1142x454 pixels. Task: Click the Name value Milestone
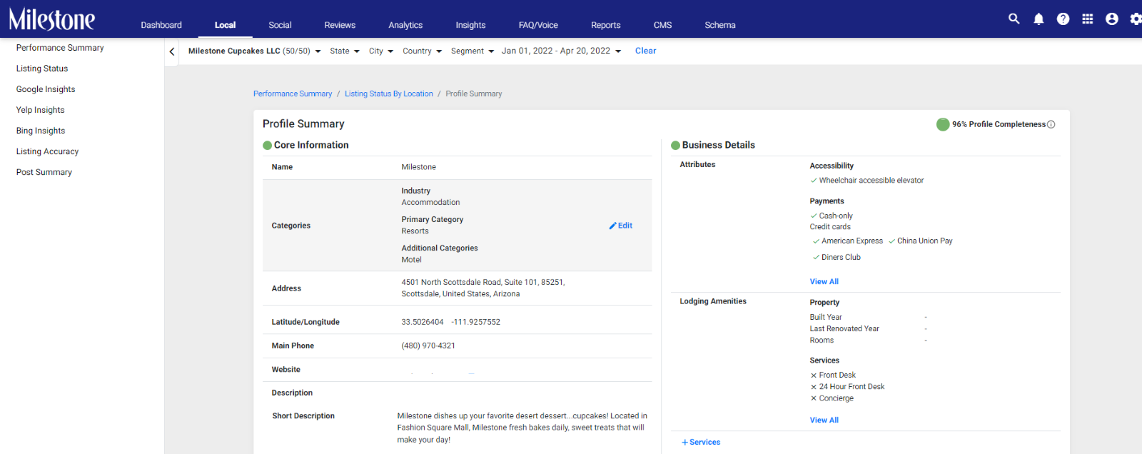click(x=418, y=167)
